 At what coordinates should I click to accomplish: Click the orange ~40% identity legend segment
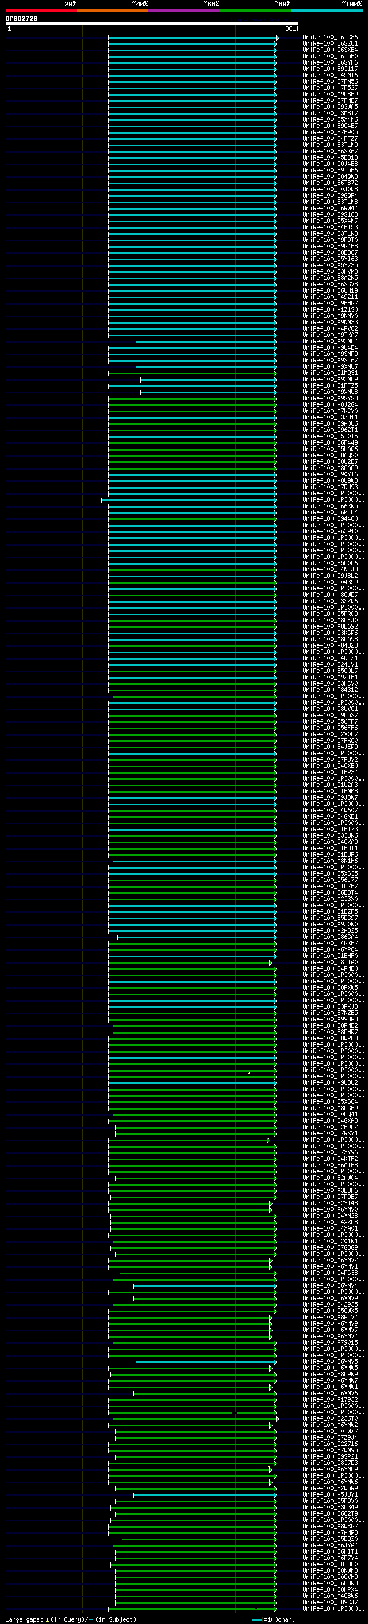point(113,10)
